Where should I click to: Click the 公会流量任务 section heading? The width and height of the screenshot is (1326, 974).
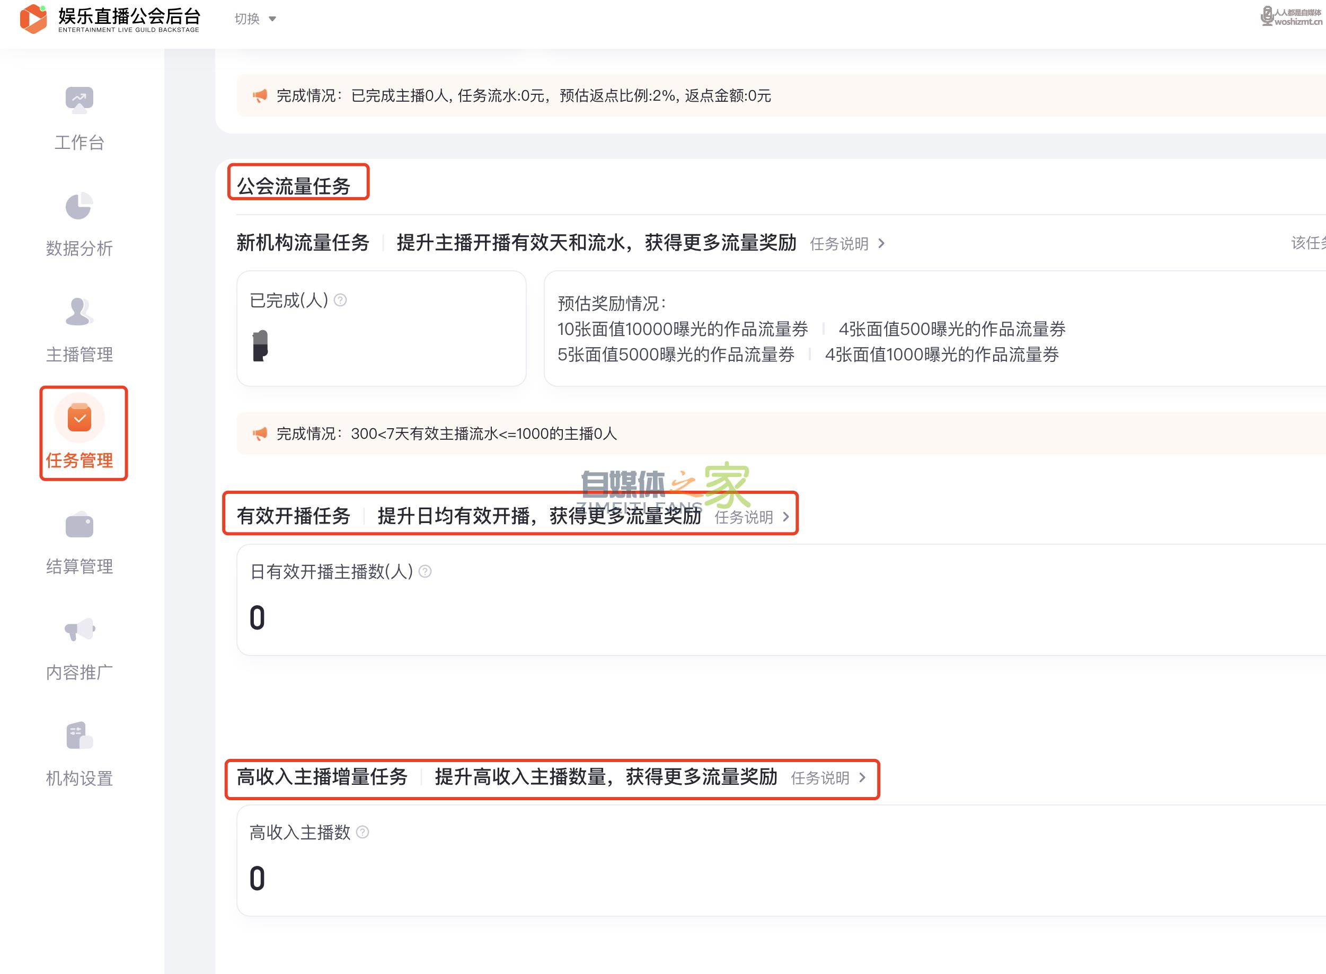point(294,185)
